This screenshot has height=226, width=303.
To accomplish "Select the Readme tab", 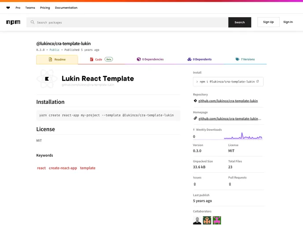I will coord(57,60).
